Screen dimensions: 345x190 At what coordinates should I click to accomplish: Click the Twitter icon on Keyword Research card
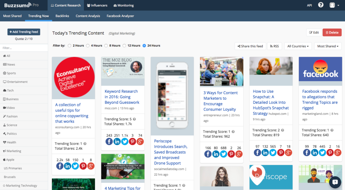(x=125, y=141)
